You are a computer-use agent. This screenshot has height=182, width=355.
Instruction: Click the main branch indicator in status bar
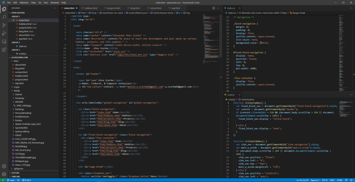point(11,180)
